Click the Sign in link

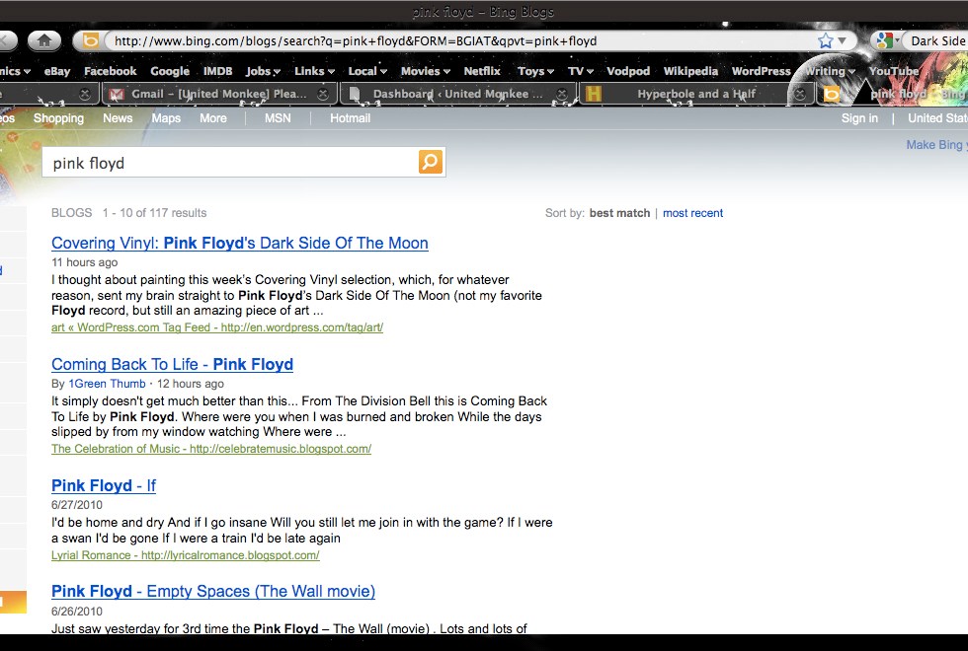[x=859, y=118]
